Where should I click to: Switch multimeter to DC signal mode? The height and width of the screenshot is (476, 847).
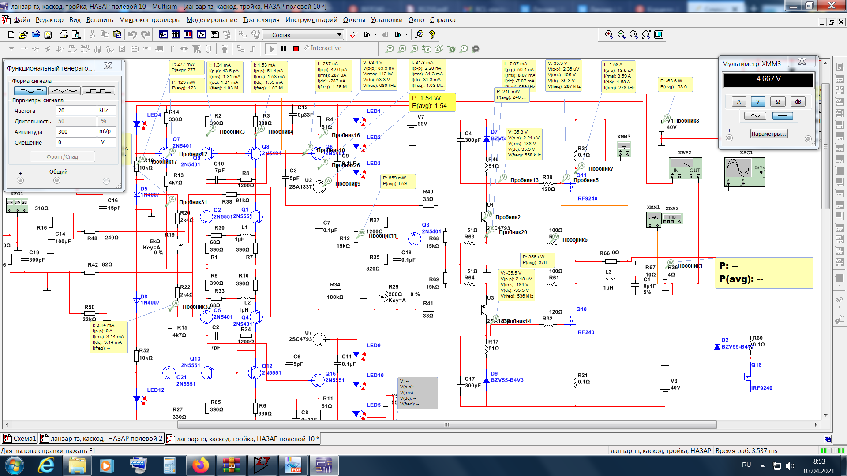coord(783,116)
